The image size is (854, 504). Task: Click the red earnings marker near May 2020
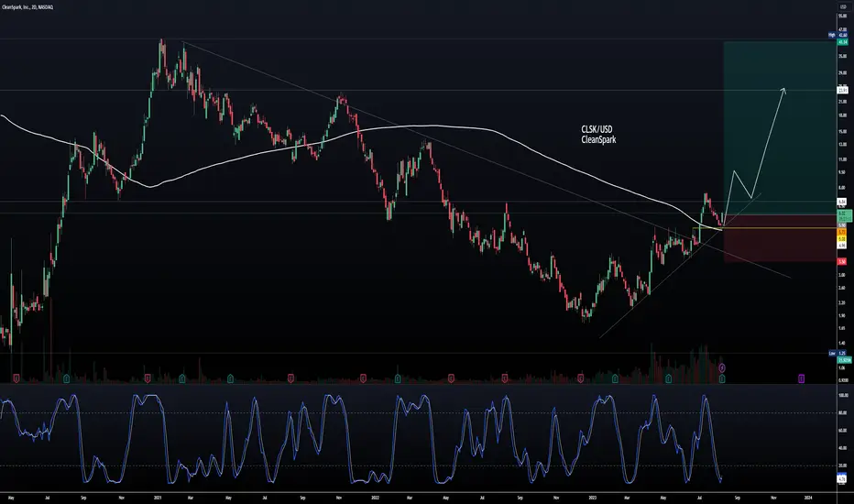tap(16, 378)
